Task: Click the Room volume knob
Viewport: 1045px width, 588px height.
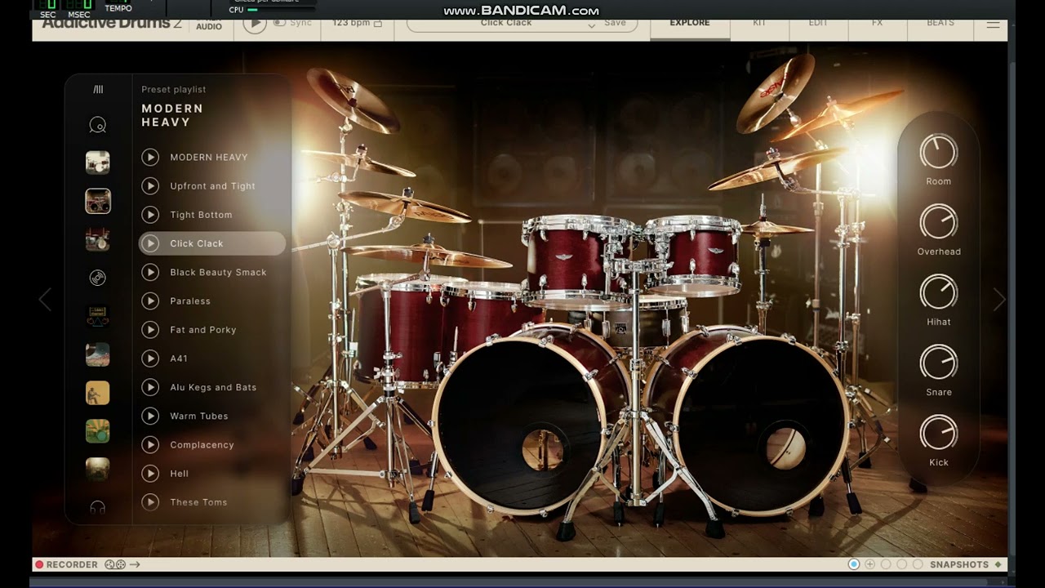Action: click(x=939, y=152)
